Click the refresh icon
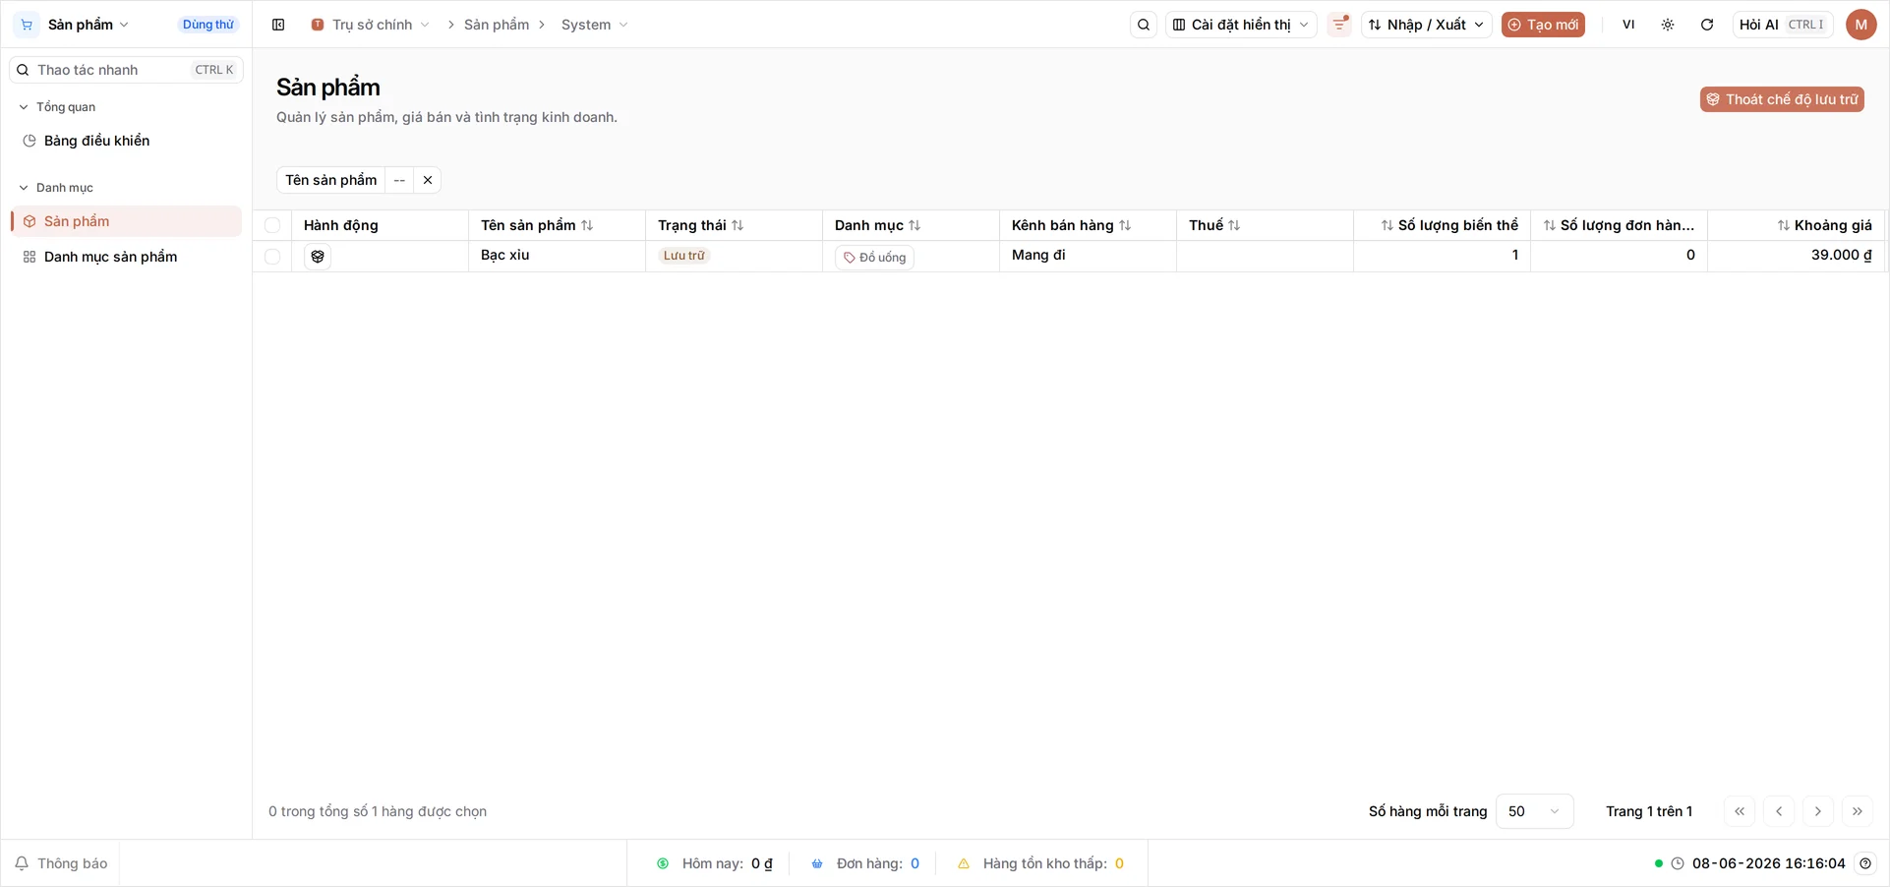This screenshot has width=1890, height=887. pyautogui.click(x=1707, y=25)
